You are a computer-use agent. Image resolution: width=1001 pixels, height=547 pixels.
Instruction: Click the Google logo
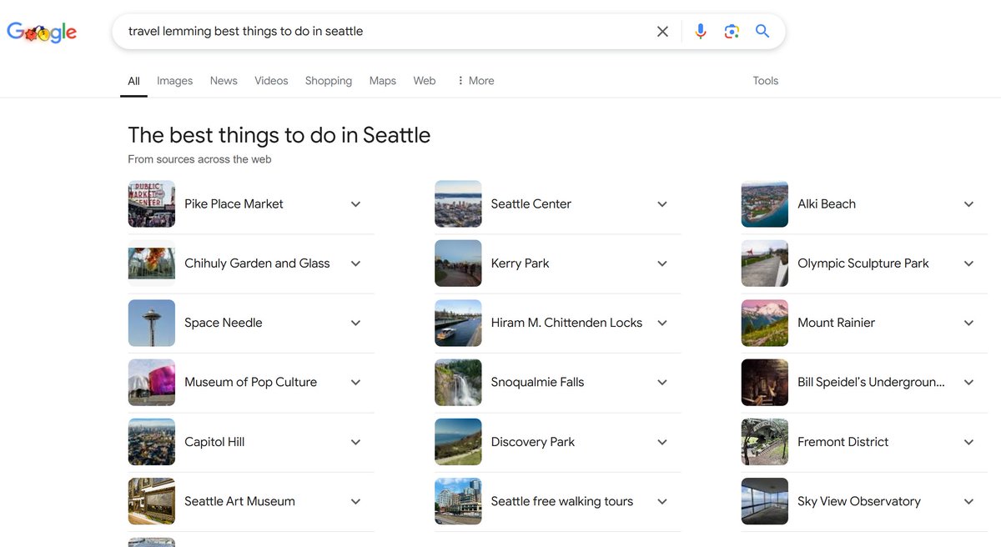point(42,31)
